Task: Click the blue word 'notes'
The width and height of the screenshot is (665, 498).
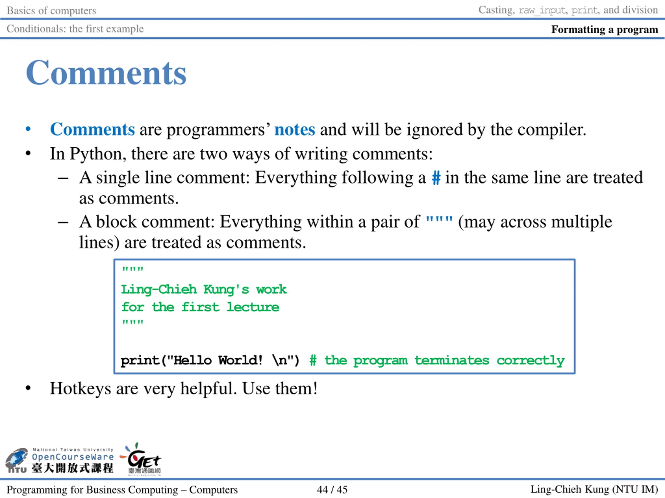Action: click(295, 130)
